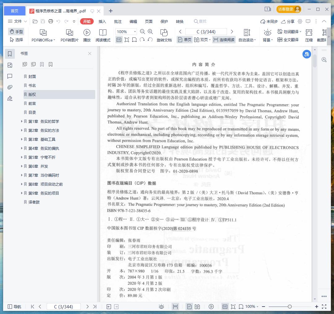Screen dimensions: 334x314
Task: Expand chapter 9 务实的项目 bookmark
Action: point(22,193)
